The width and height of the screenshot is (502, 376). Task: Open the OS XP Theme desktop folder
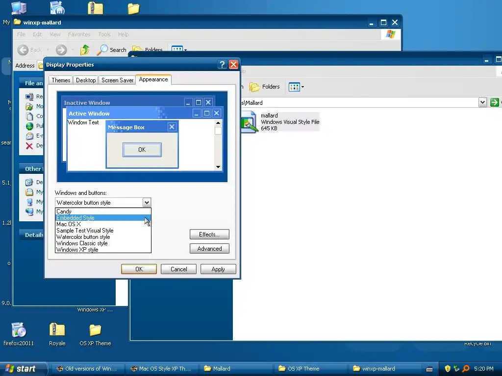(x=95, y=330)
